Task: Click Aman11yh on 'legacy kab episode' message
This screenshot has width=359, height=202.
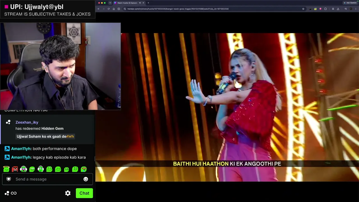Action: (21, 157)
